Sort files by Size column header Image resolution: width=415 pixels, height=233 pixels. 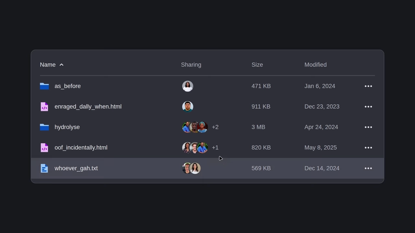coord(257,65)
